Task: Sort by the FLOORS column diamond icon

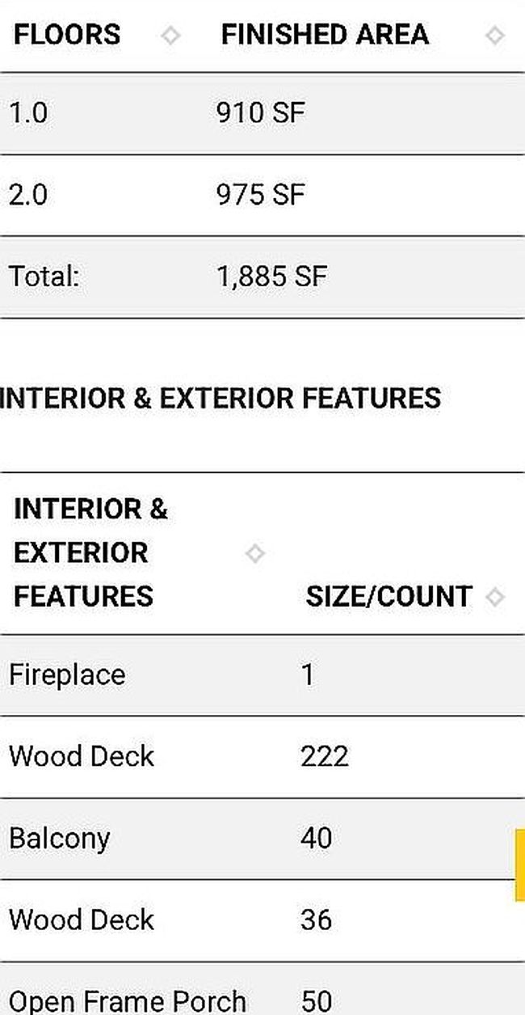Action: click(170, 36)
